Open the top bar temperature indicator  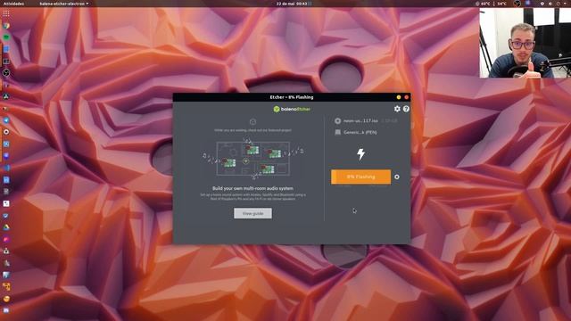(491, 4)
